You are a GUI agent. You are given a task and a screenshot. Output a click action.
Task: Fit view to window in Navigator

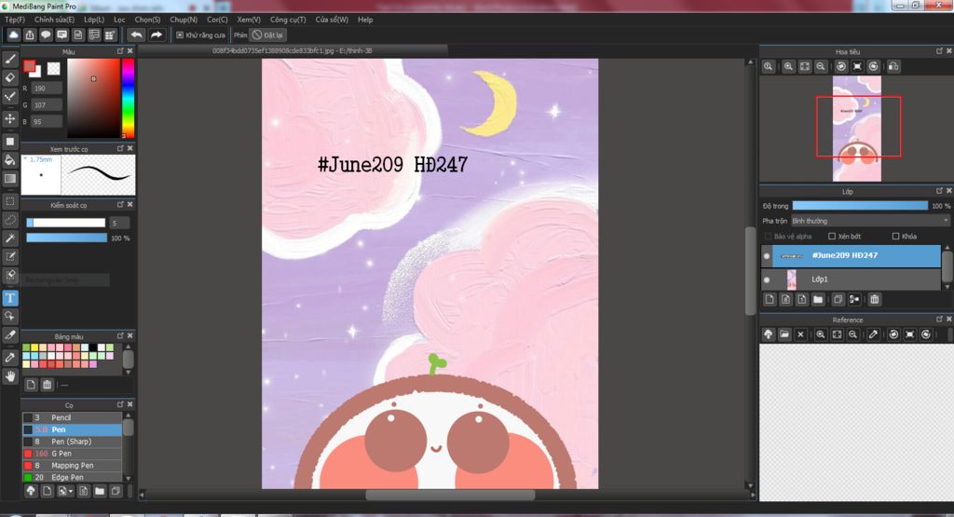(x=804, y=66)
